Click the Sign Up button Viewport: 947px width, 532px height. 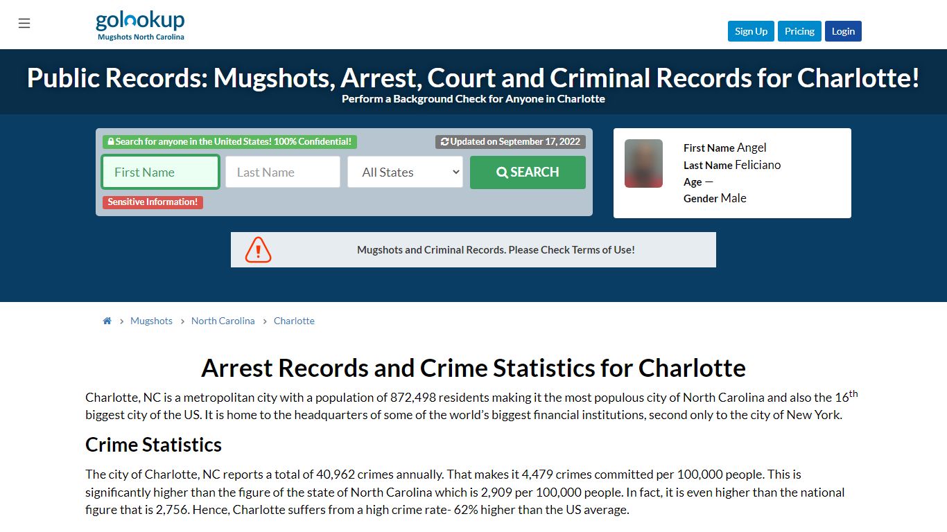pos(751,31)
